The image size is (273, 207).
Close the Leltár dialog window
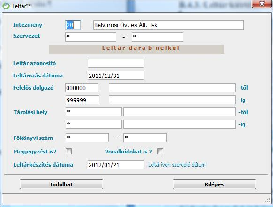coord(262,4)
